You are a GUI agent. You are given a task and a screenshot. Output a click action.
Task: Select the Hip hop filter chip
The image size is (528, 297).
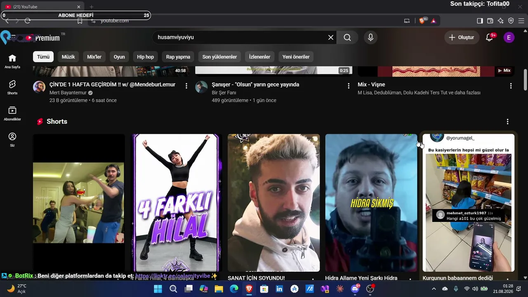tap(146, 57)
